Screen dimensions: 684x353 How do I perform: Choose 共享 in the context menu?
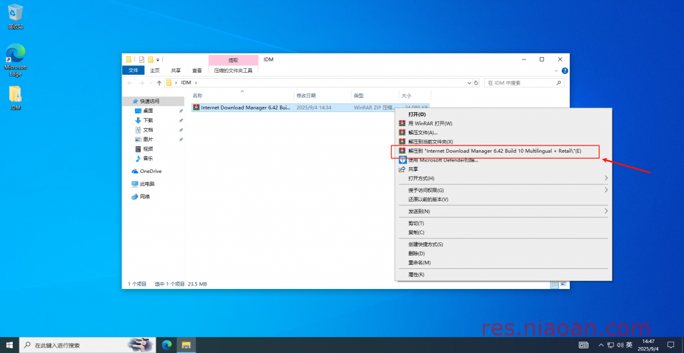pyautogui.click(x=503, y=169)
